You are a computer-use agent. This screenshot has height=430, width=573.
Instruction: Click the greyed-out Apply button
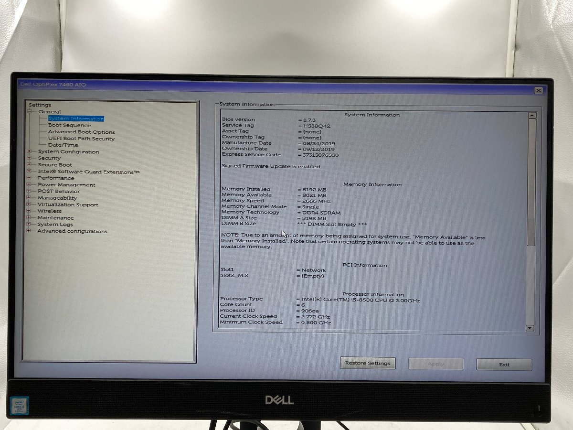point(436,364)
